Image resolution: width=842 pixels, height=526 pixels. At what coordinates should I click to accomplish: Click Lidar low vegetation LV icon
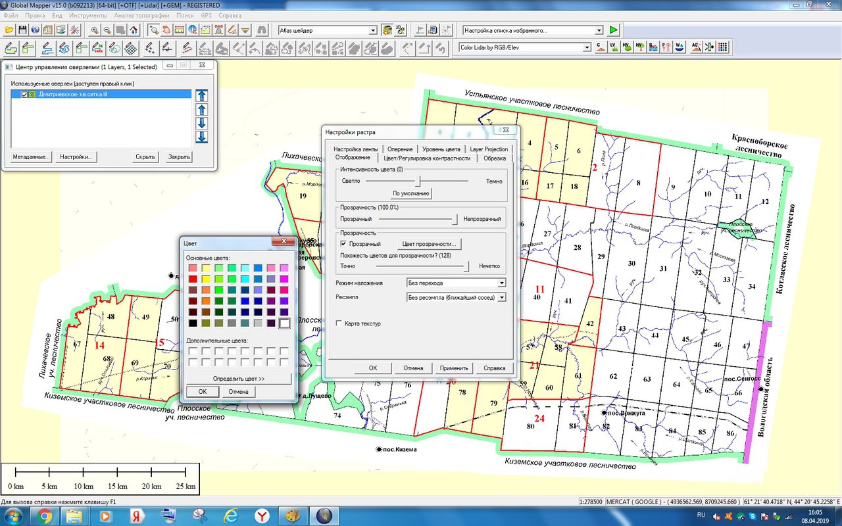pos(614,47)
